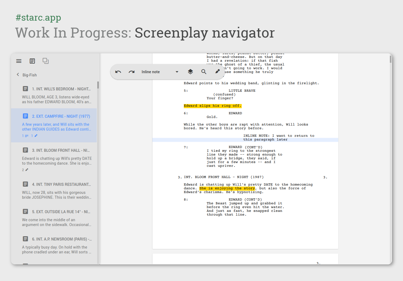The width and height of the screenshot is (403, 281).
Task: Click the script page vertical scrollbar
Action: point(391,59)
